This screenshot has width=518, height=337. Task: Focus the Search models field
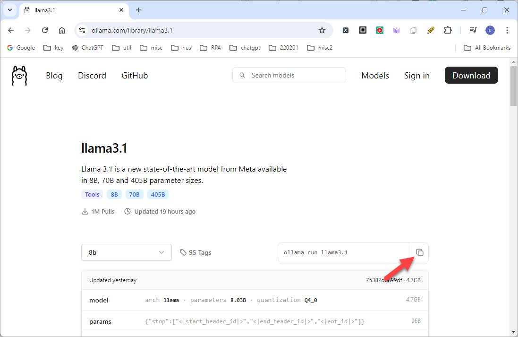[x=289, y=76]
